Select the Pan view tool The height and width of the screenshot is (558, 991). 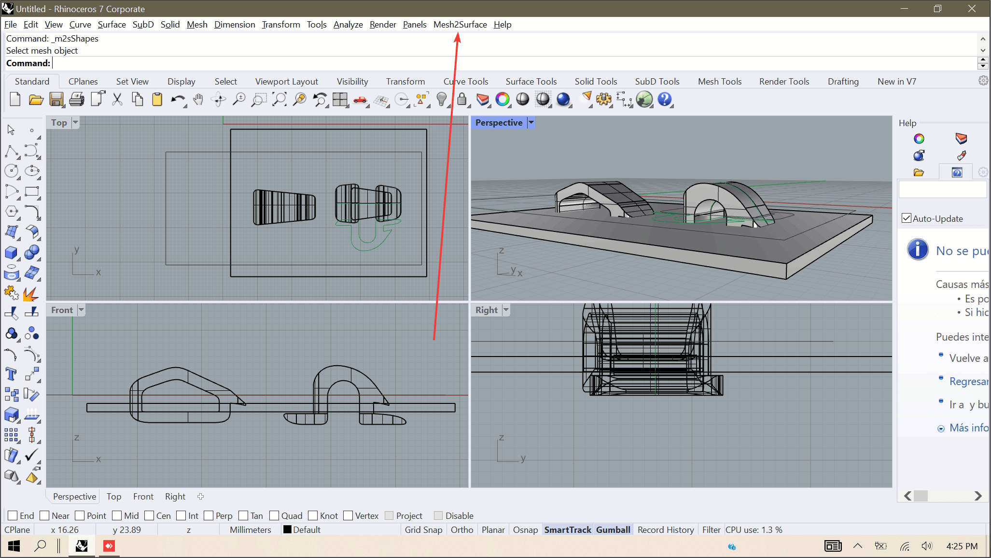[x=198, y=100]
